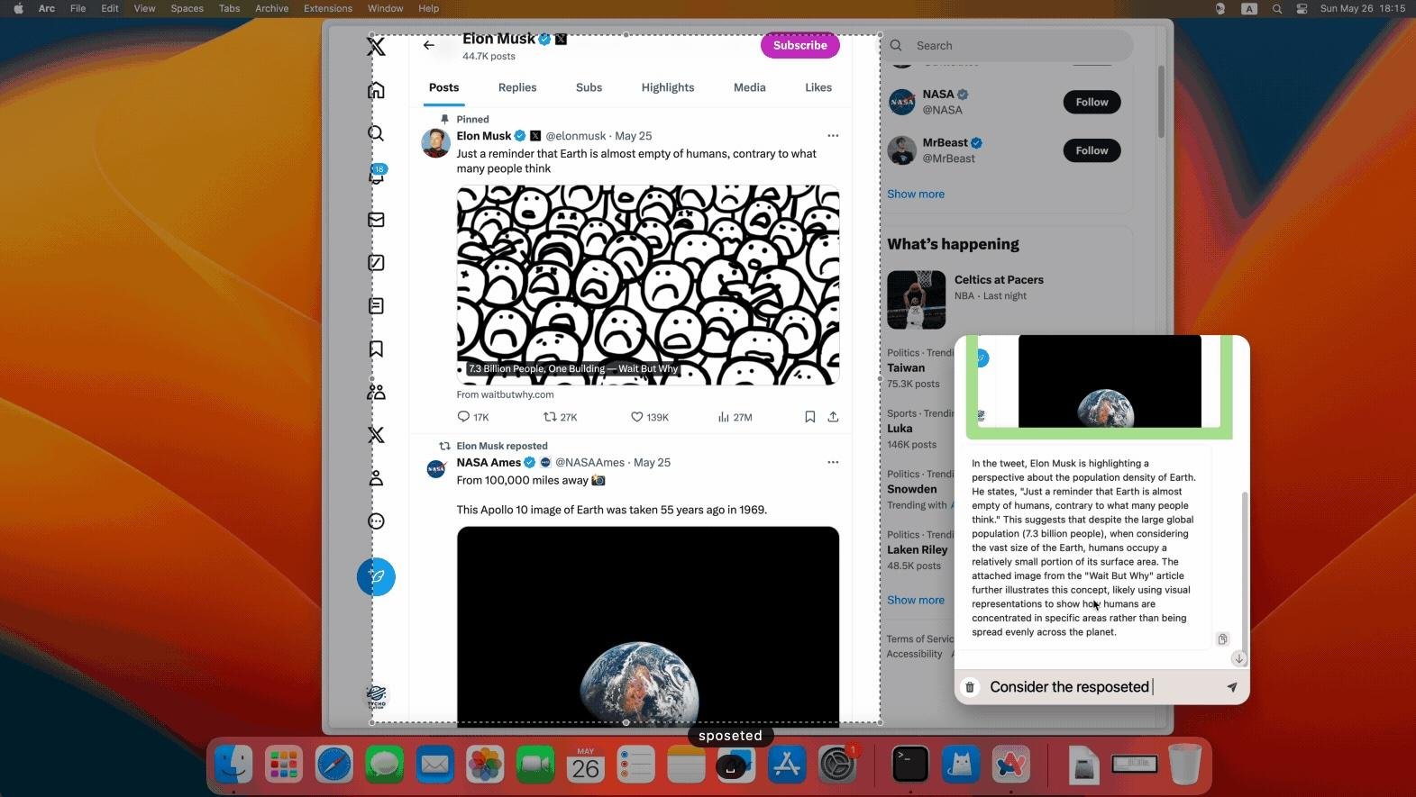1416x797 pixels.
Task: Open Celtics at Pacers trending item
Action: click(999, 280)
